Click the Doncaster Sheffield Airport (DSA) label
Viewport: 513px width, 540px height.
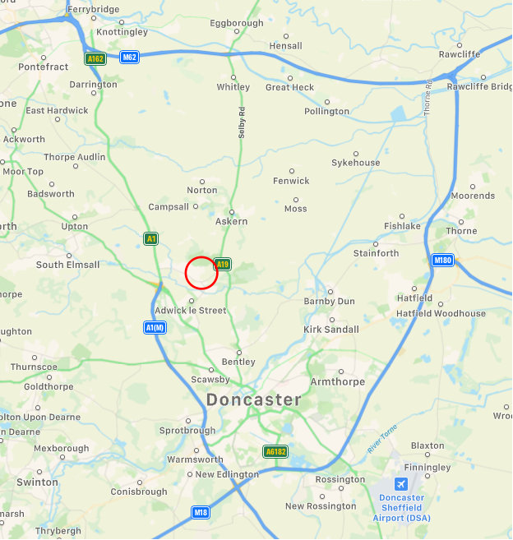click(x=402, y=508)
